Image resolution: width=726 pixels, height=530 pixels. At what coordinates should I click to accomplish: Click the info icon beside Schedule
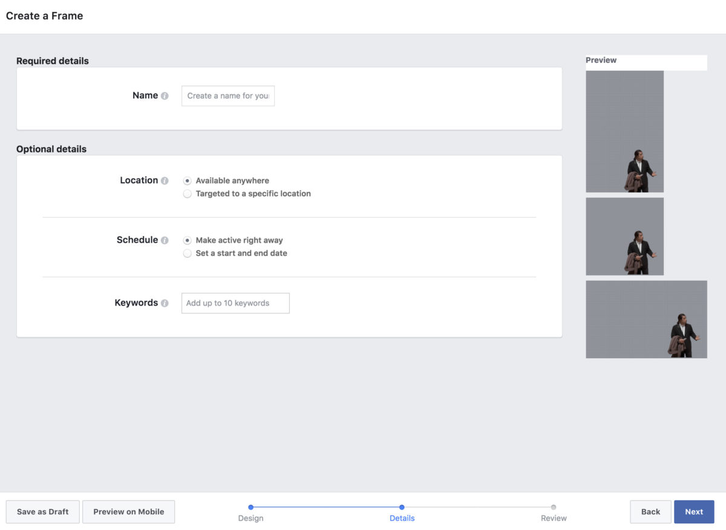coord(165,240)
